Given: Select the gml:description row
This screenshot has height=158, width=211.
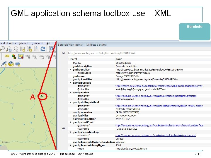Looking at the screenshot, I should pyautogui.click(x=139, y=66).
